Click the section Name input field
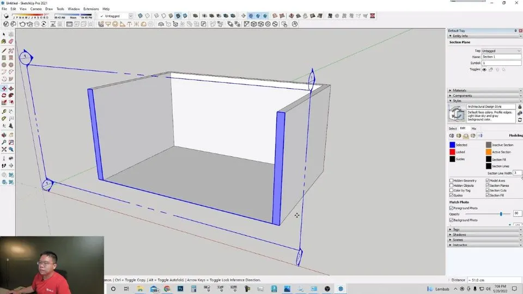523x294 pixels. (501, 57)
